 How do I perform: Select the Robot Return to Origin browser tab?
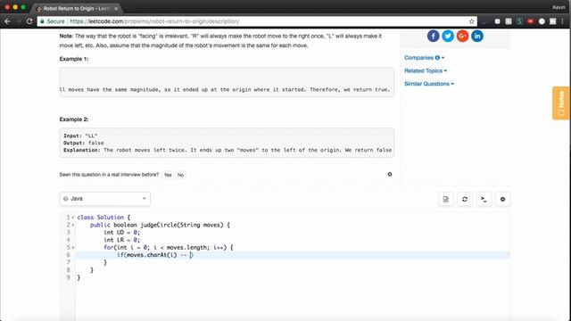[77, 8]
